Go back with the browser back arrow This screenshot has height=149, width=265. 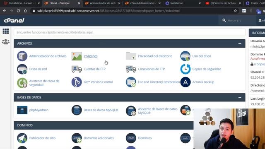tap(5, 11)
